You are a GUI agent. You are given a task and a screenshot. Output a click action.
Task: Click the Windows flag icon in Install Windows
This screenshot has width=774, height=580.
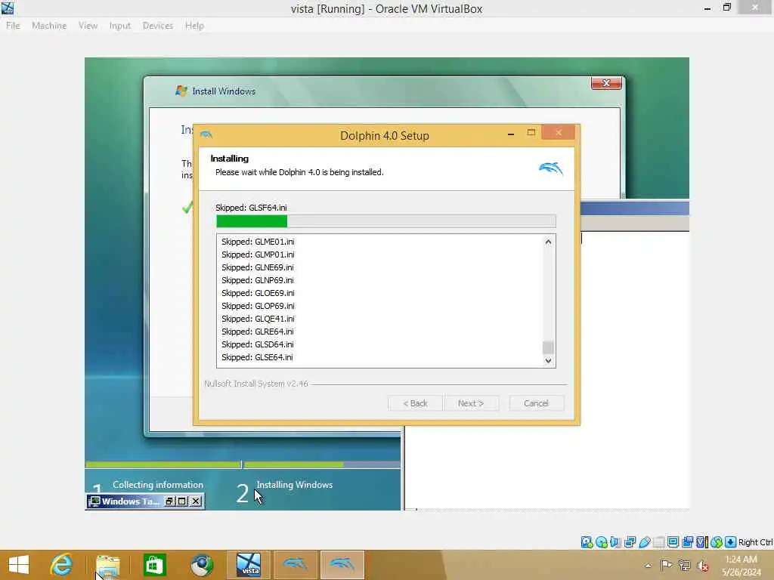tap(181, 91)
